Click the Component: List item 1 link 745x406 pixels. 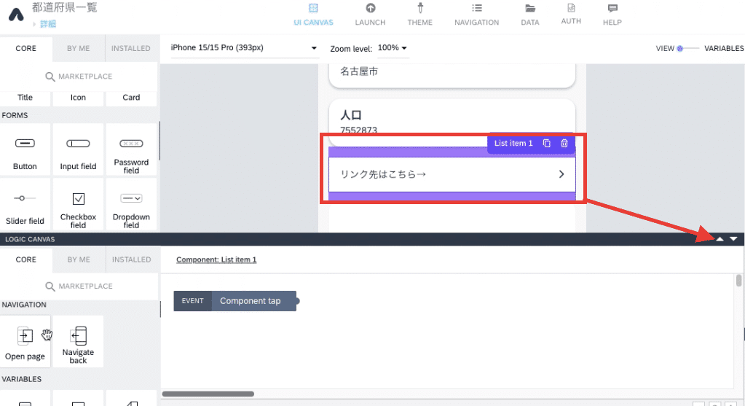[x=216, y=259]
